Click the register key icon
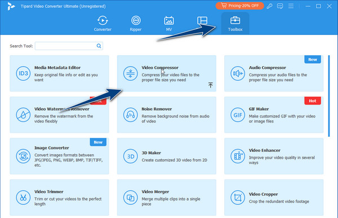The height and width of the screenshot is (218, 338). coord(269,6)
